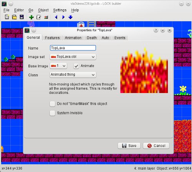Save with the floppy disk toolbar icon
Screen dimensions: 192x172
coord(22,17)
